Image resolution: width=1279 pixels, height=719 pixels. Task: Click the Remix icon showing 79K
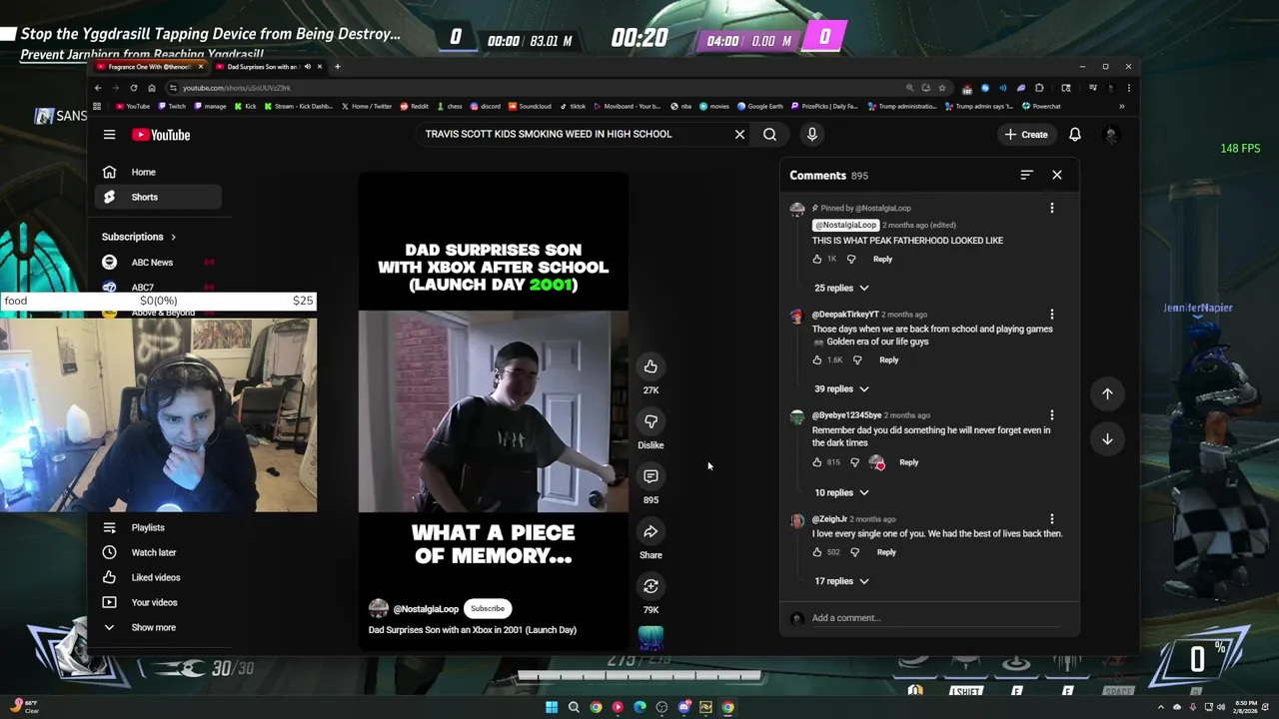[x=650, y=586]
